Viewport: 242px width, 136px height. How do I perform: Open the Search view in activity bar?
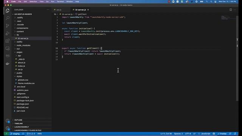8,18
